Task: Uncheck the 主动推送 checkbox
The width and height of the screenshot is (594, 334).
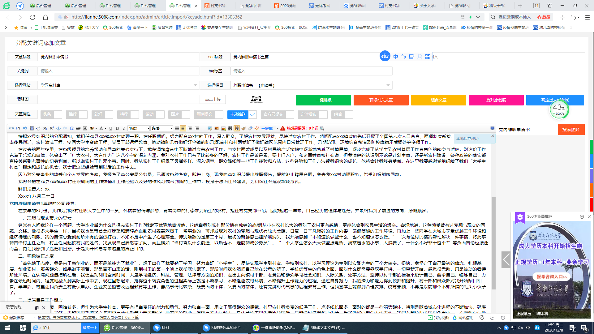Action: pos(252,114)
